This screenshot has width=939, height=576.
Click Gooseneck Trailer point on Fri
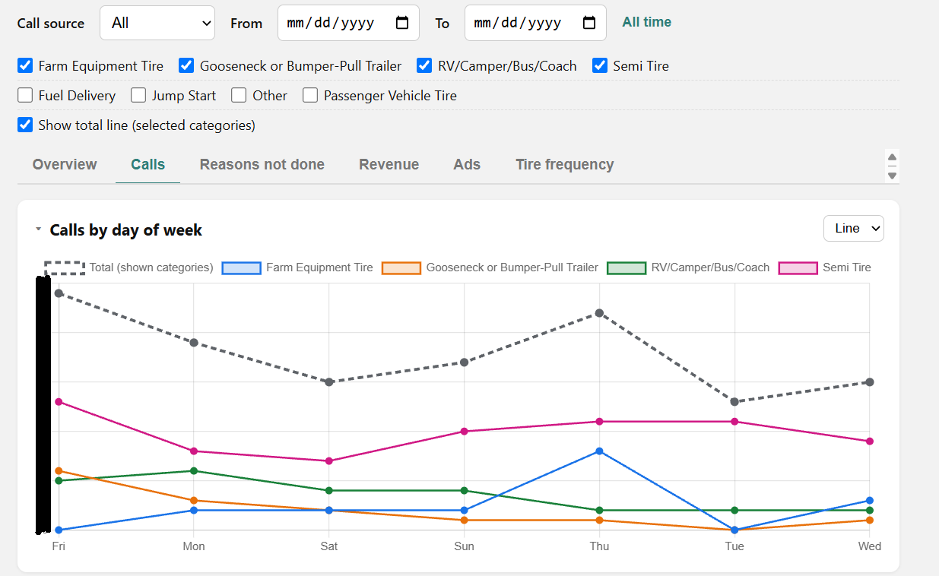(x=59, y=471)
